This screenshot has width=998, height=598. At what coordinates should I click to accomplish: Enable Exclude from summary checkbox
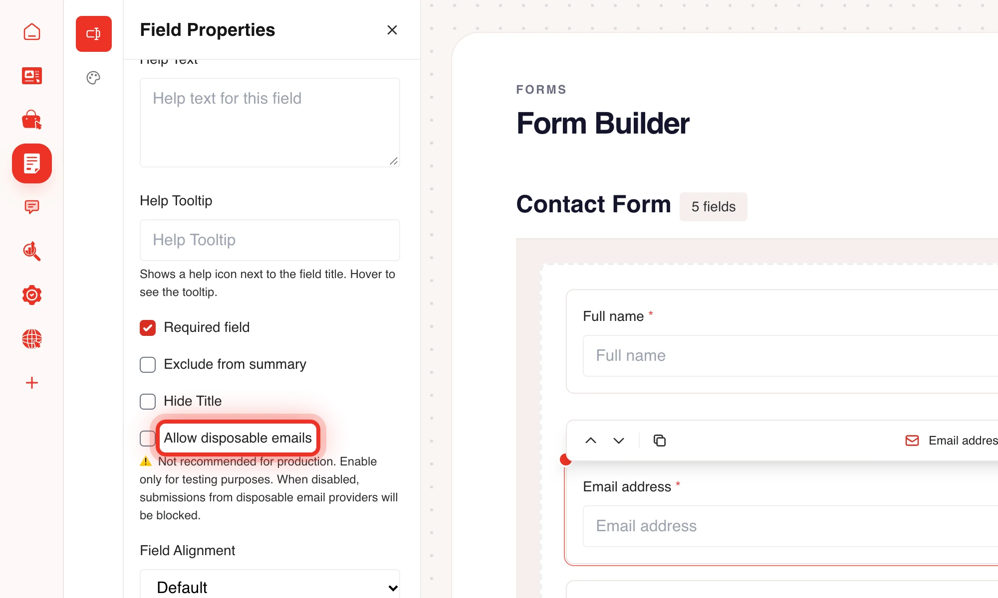coord(148,365)
